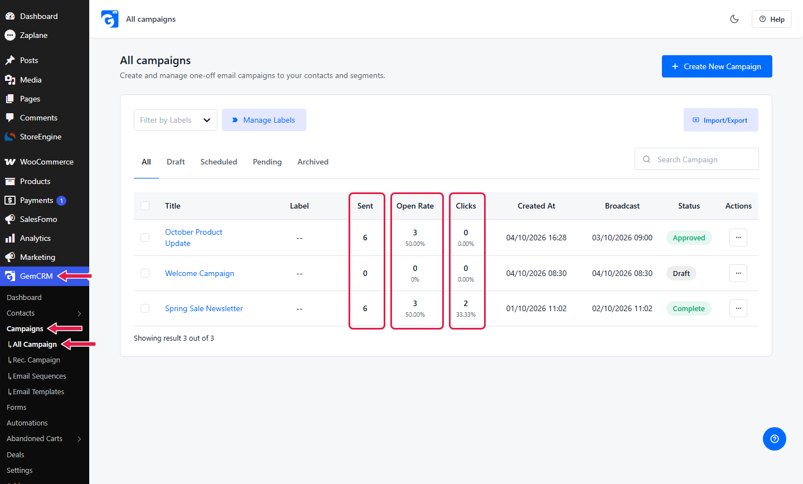Check the Welcome Campaign row checkbox
Viewport: 803px width, 484px height.
click(x=145, y=273)
